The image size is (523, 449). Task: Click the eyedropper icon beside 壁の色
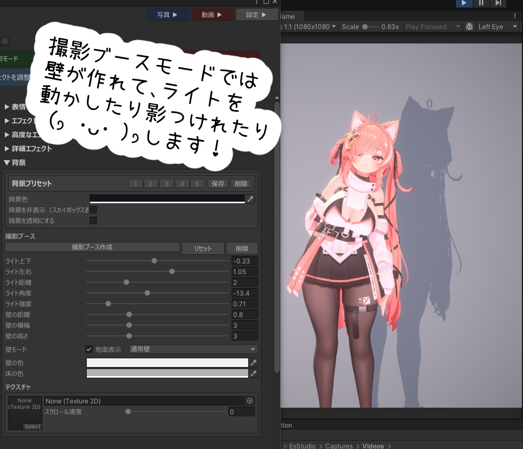[x=252, y=363]
